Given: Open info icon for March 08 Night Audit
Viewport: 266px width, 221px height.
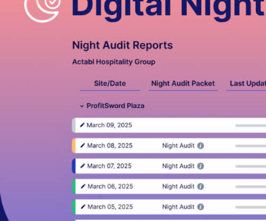Looking at the screenshot, I should 201,146.
